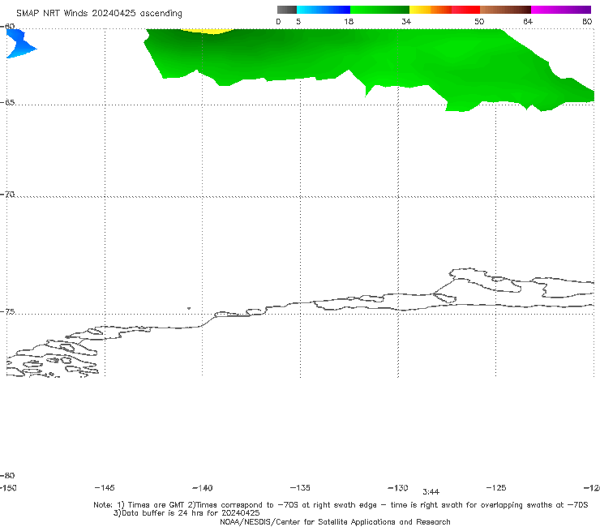Click the swath time label '3:44'
Viewport: 600px width, 527px height.
click(431, 492)
